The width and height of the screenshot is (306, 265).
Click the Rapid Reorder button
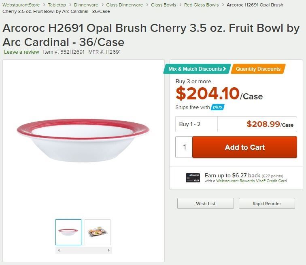(267, 204)
